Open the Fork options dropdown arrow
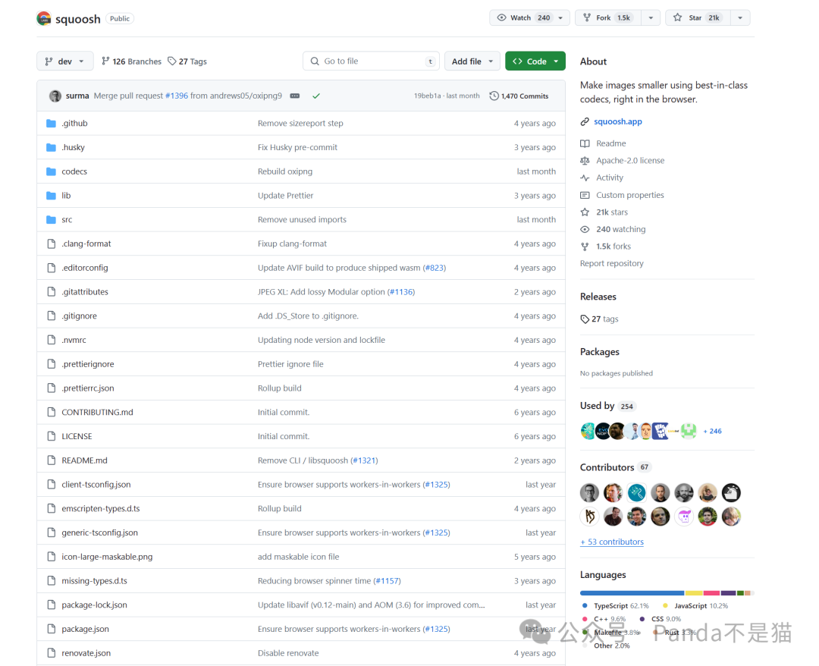Viewport: 819px width, 666px height. pos(651,17)
